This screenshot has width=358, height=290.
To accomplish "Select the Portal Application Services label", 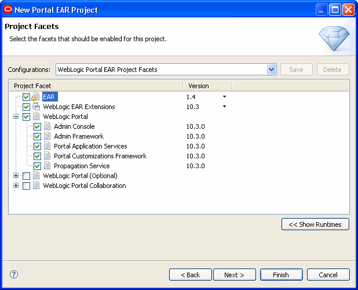I will (x=90, y=146).
